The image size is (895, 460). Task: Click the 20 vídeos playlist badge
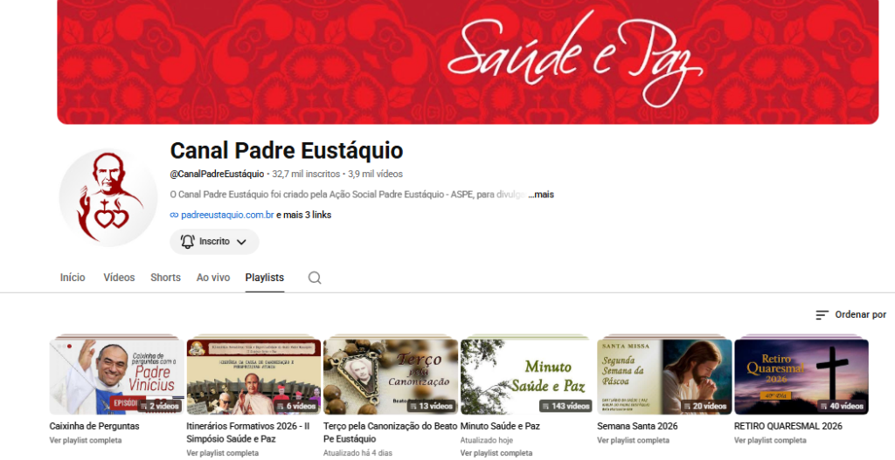pos(704,406)
